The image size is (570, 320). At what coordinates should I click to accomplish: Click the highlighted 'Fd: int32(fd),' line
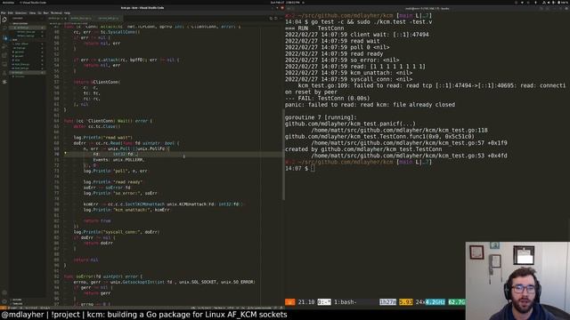[116, 154]
